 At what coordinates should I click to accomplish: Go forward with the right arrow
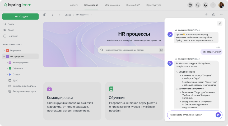[x=59, y=15]
